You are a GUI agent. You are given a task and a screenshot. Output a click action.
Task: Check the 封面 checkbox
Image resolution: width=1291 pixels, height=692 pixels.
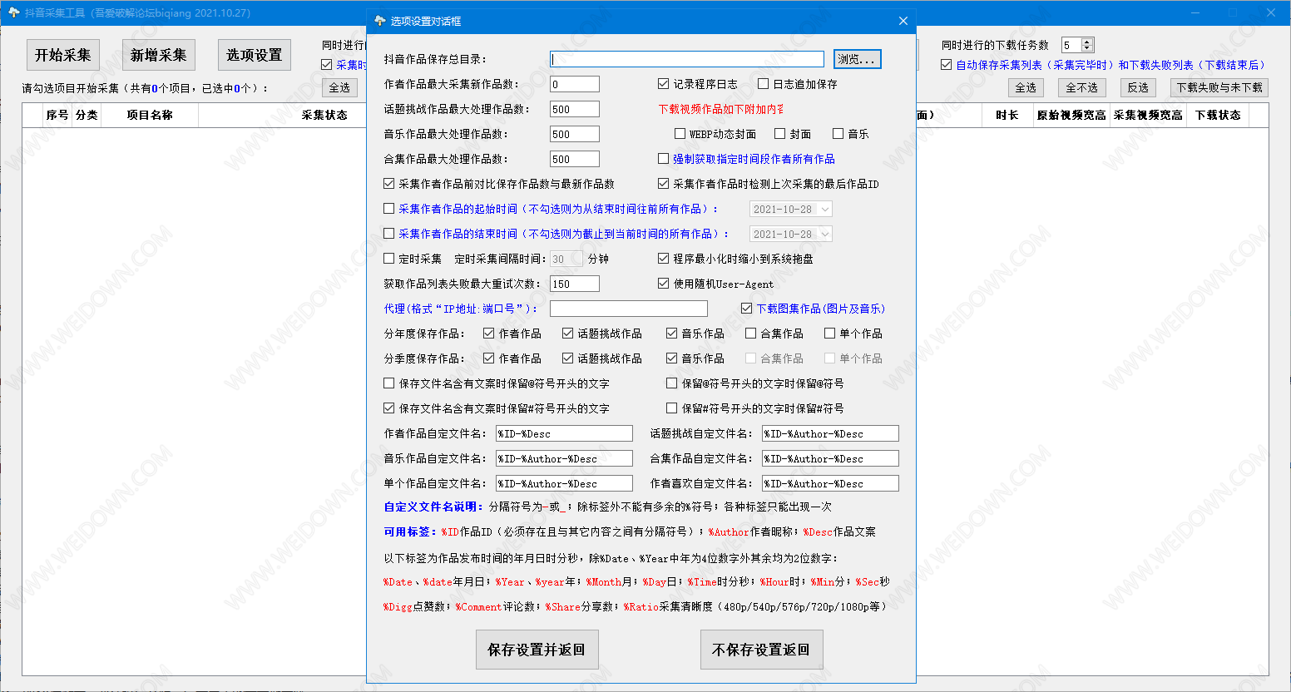(780, 134)
